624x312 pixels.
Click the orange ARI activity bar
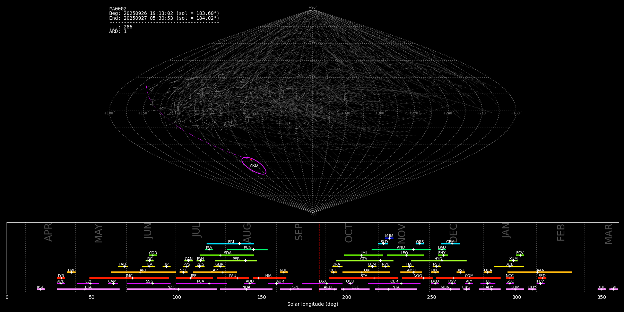143,272
